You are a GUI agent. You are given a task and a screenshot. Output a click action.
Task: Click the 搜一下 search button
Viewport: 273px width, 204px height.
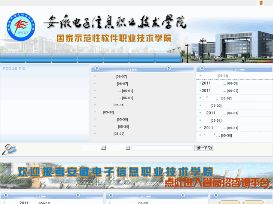[x=204, y=148]
